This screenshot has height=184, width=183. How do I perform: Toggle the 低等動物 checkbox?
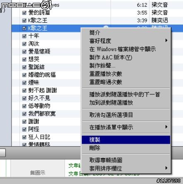24,106
